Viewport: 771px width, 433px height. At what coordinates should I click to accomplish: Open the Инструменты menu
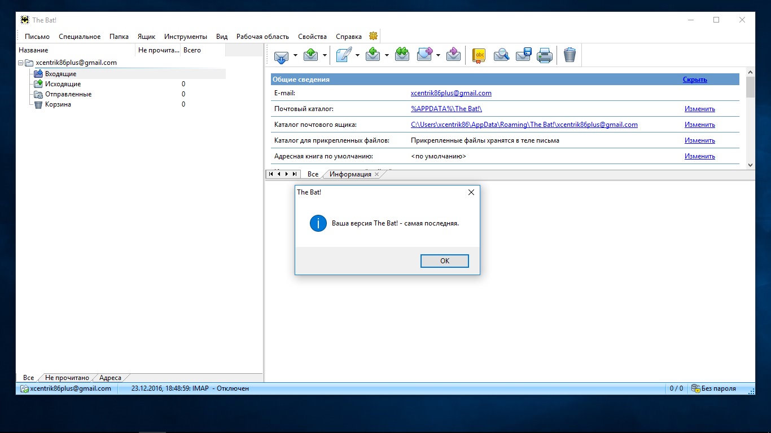pyautogui.click(x=185, y=37)
